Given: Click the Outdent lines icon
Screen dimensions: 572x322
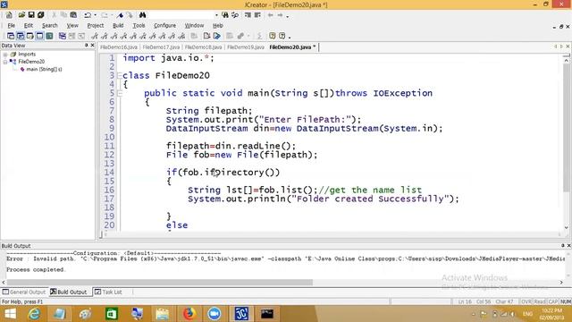Looking at the screenshot, I should [x=257, y=15].
